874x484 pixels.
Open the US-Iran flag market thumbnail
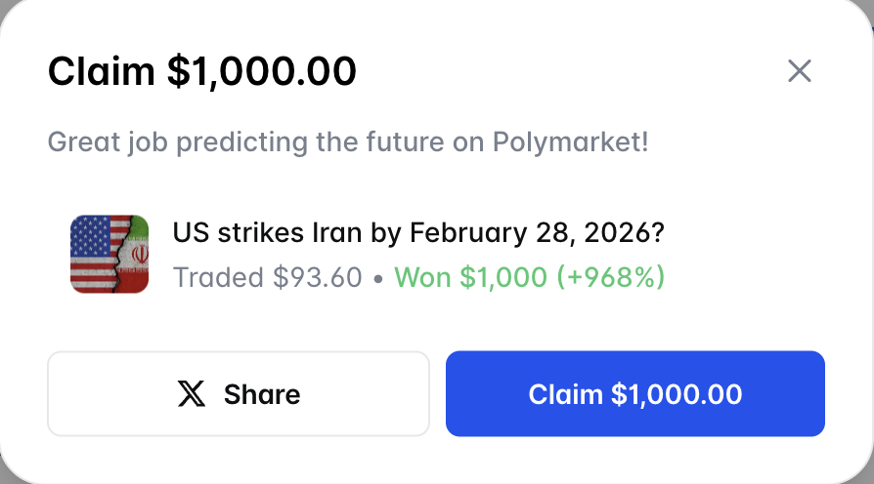coord(109,254)
